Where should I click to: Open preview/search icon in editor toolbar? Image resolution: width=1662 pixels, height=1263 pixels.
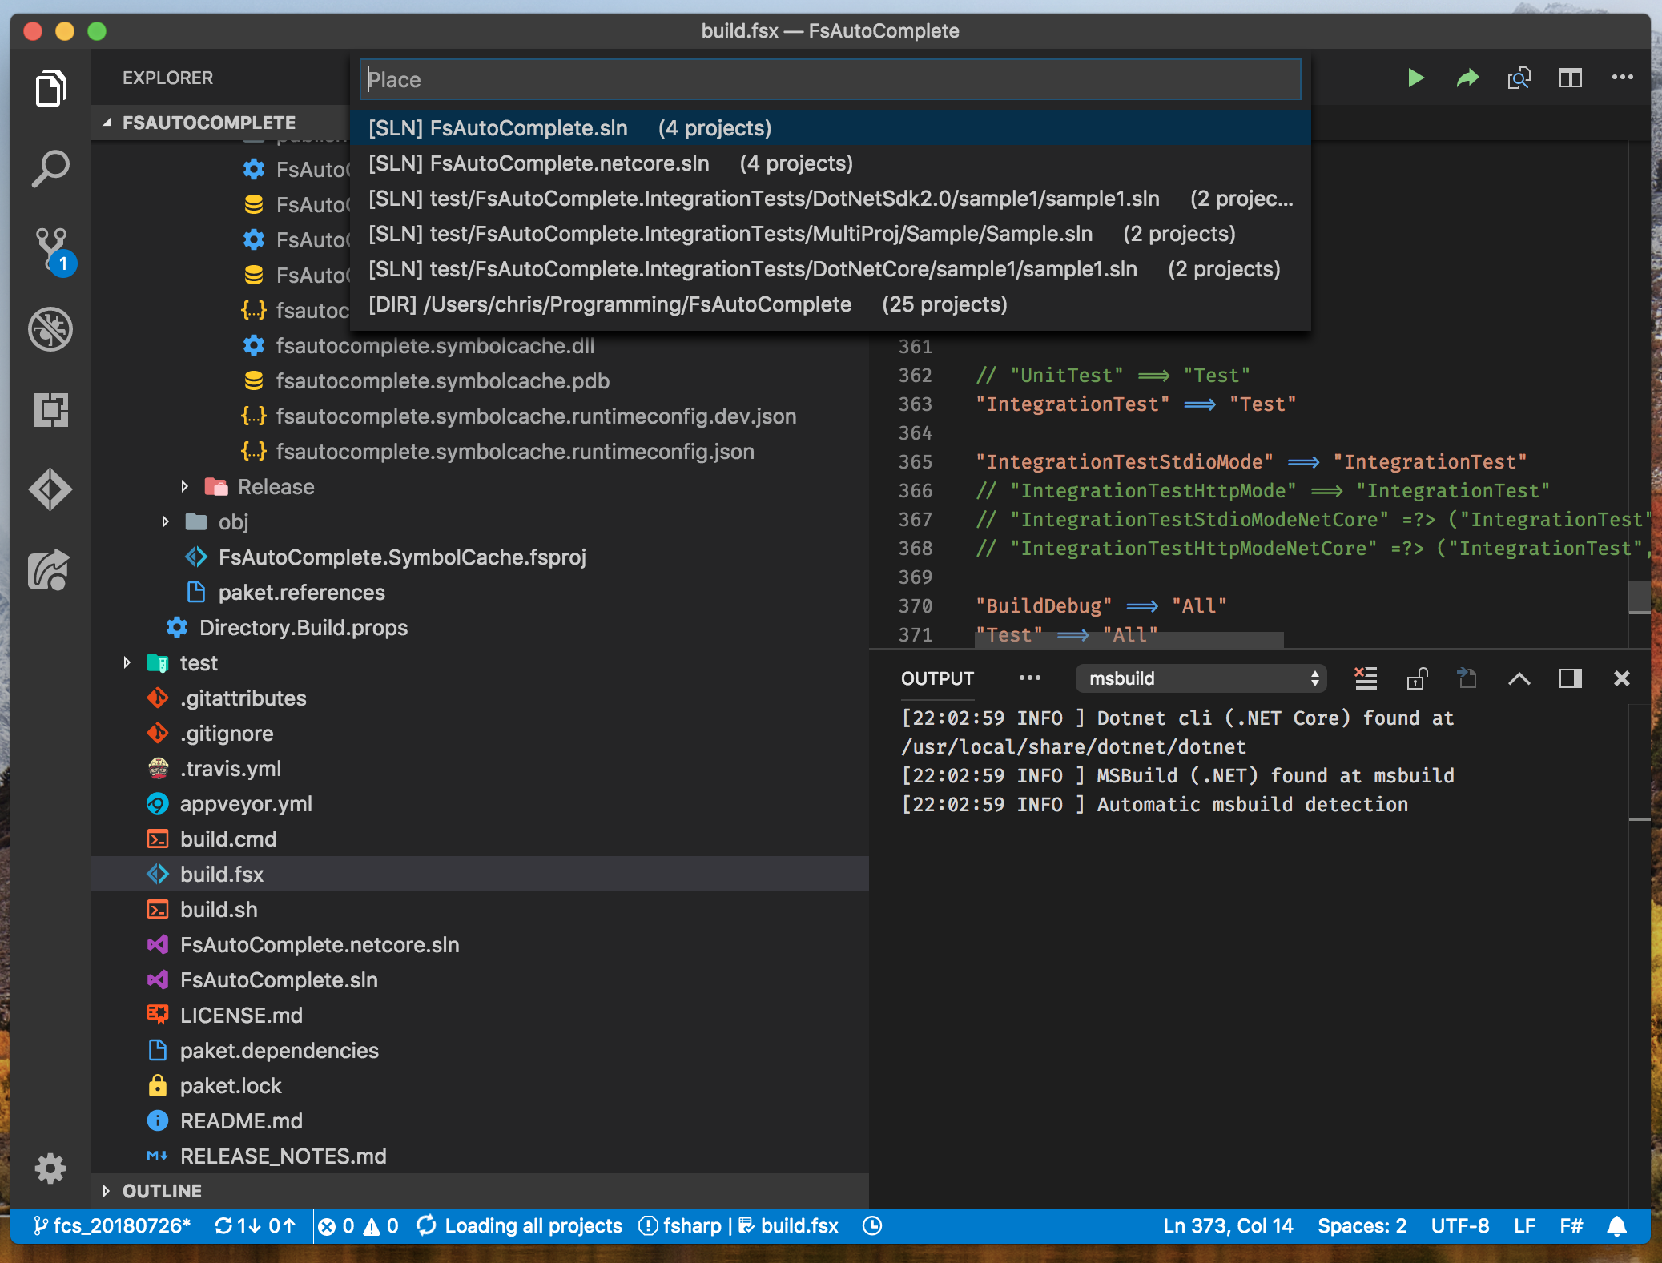pos(1519,78)
